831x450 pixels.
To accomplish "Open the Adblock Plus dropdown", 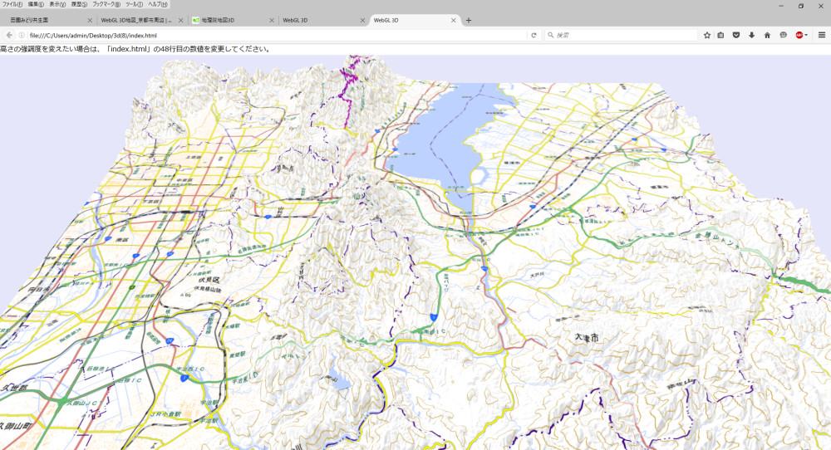I will click(x=801, y=35).
